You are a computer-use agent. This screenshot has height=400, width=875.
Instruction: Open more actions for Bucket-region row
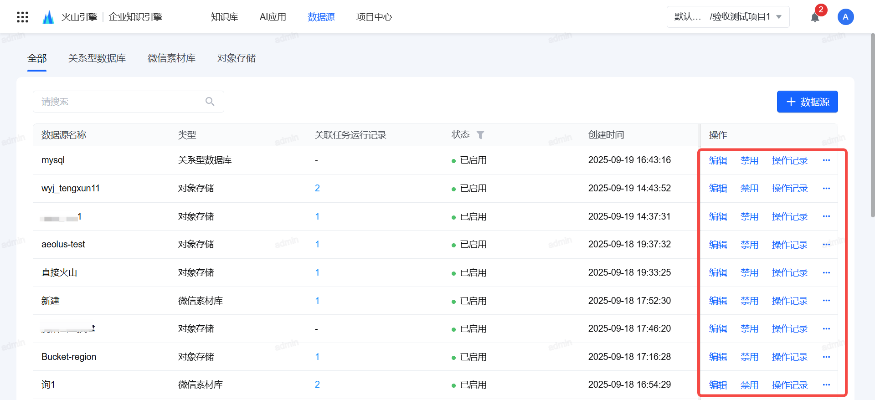point(826,357)
